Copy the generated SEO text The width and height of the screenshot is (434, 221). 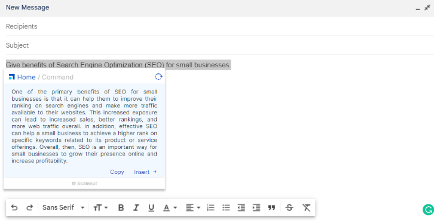tap(117, 172)
